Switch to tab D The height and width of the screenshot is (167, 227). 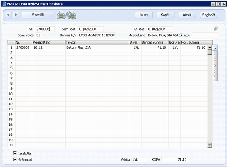(214, 66)
